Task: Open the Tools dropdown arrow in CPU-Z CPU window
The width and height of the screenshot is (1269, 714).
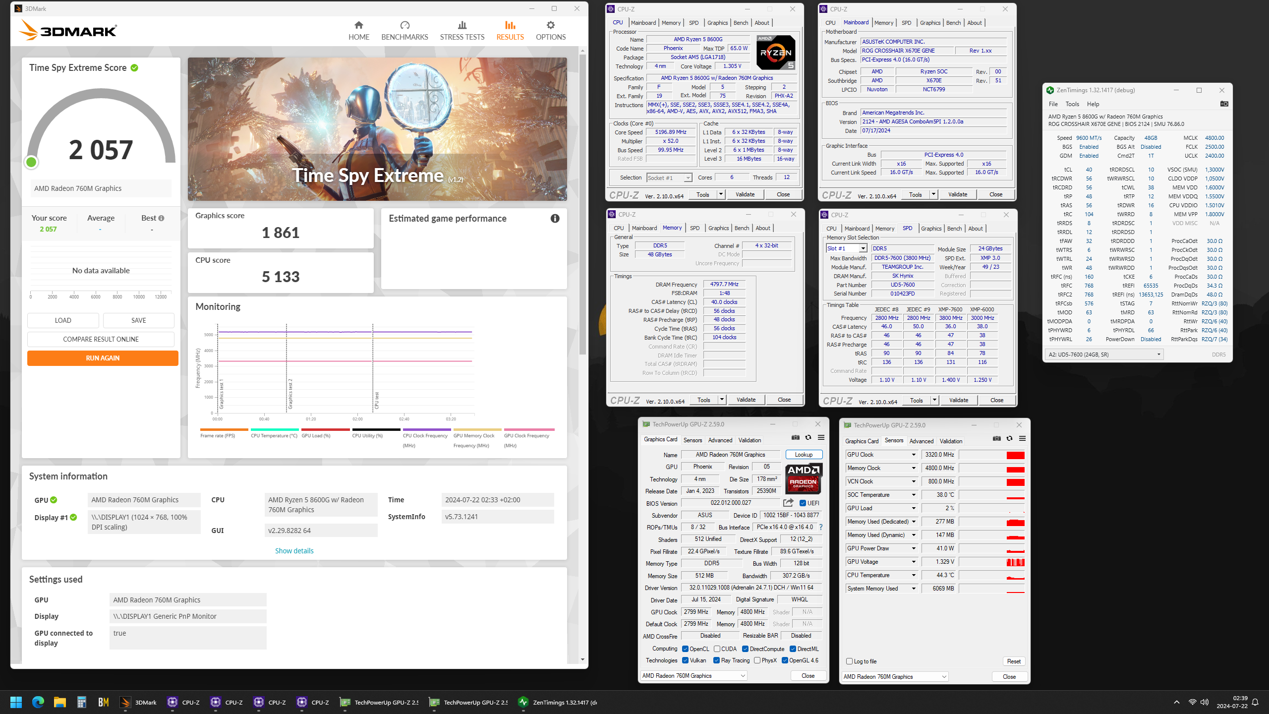Action: [x=721, y=194]
